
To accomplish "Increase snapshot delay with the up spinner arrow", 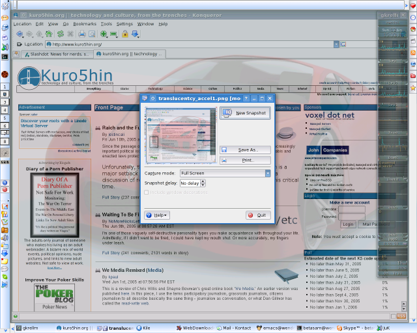I will tap(203, 181).
